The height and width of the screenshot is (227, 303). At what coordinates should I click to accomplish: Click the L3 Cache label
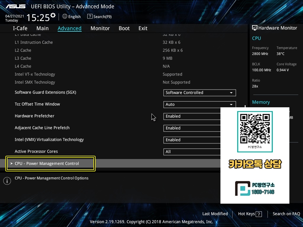point(23,58)
